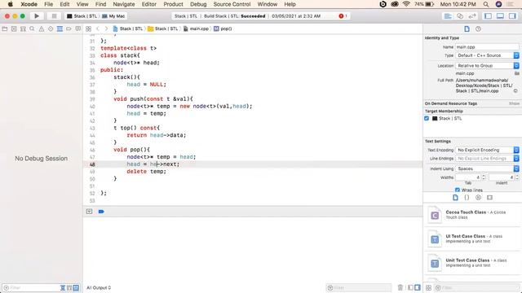Select the Stack | STL scheme
This screenshot has width=522, height=293.
coord(82,16)
